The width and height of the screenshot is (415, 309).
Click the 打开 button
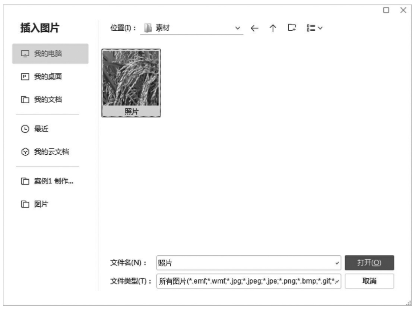click(x=369, y=262)
